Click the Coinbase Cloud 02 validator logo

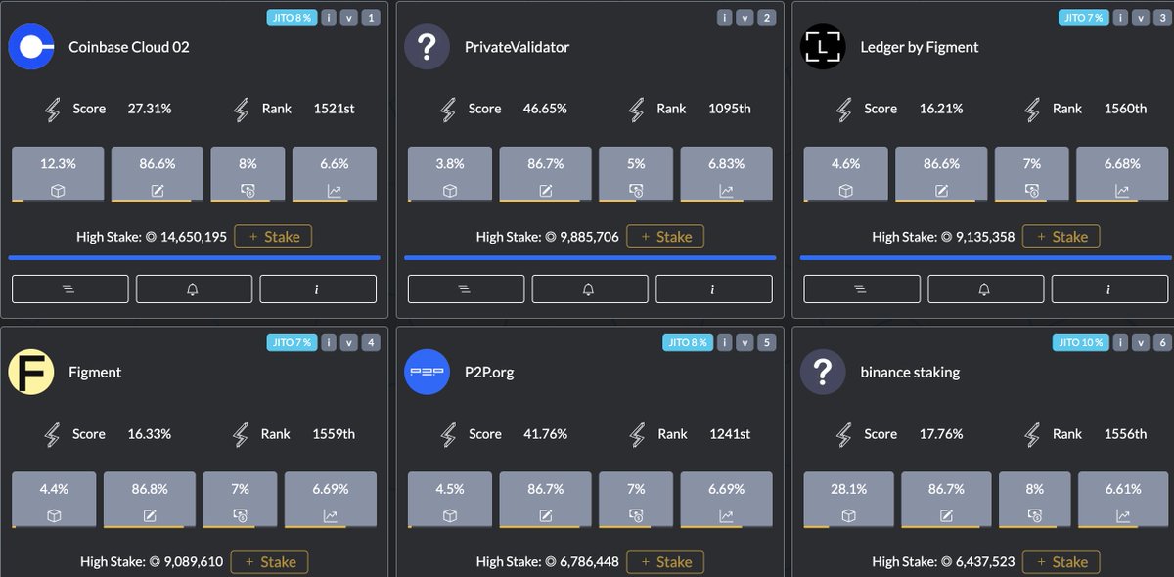[31, 47]
